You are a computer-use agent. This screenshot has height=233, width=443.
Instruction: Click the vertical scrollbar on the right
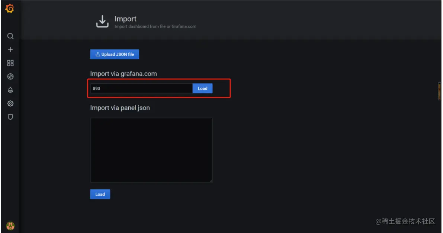tap(439, 91)
